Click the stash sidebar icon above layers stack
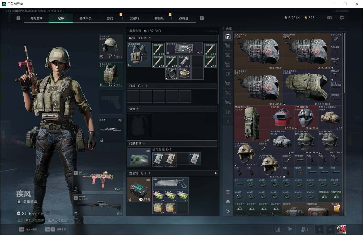 click(228, 192)
